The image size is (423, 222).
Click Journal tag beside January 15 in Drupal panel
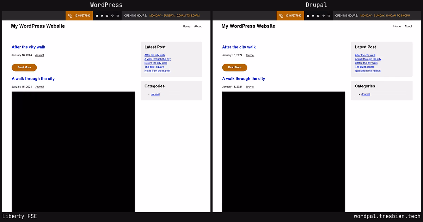(250, 87)
